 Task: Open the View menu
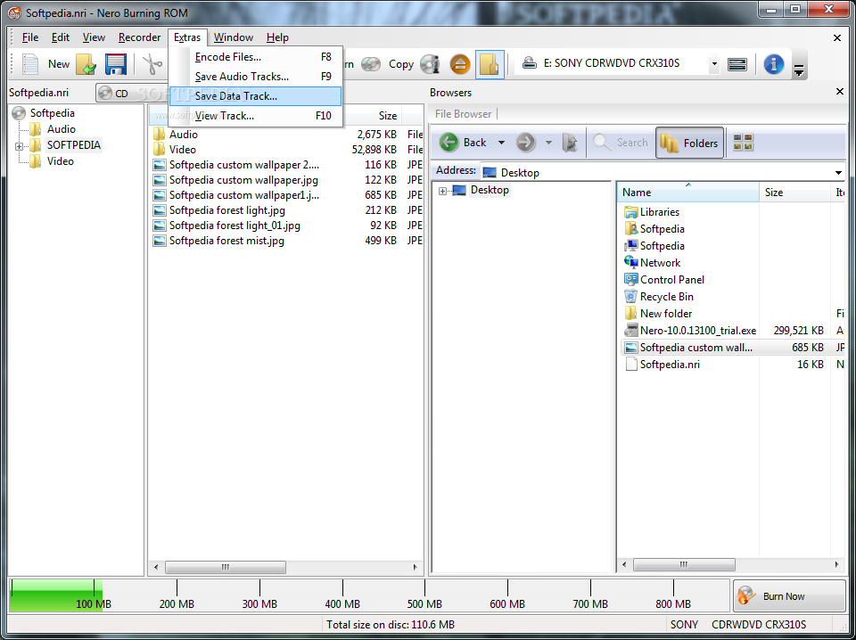pyautogui.click(x=94, y=37)
